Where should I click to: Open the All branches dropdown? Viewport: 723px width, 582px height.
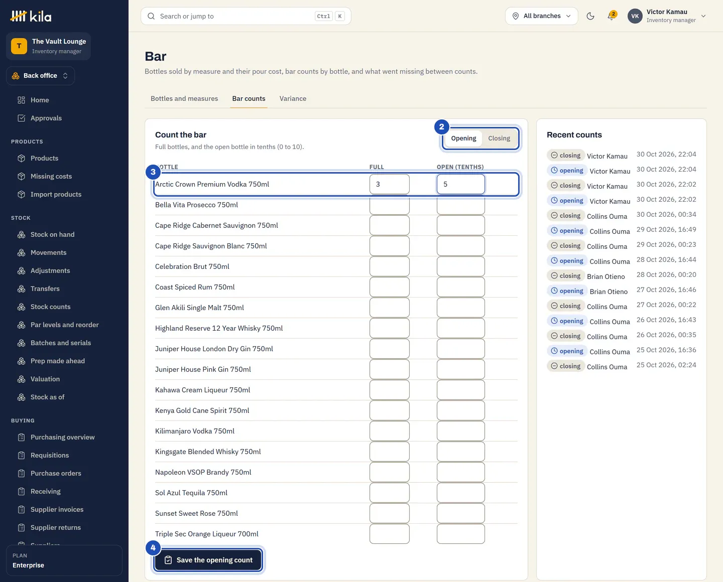[542, 16]
